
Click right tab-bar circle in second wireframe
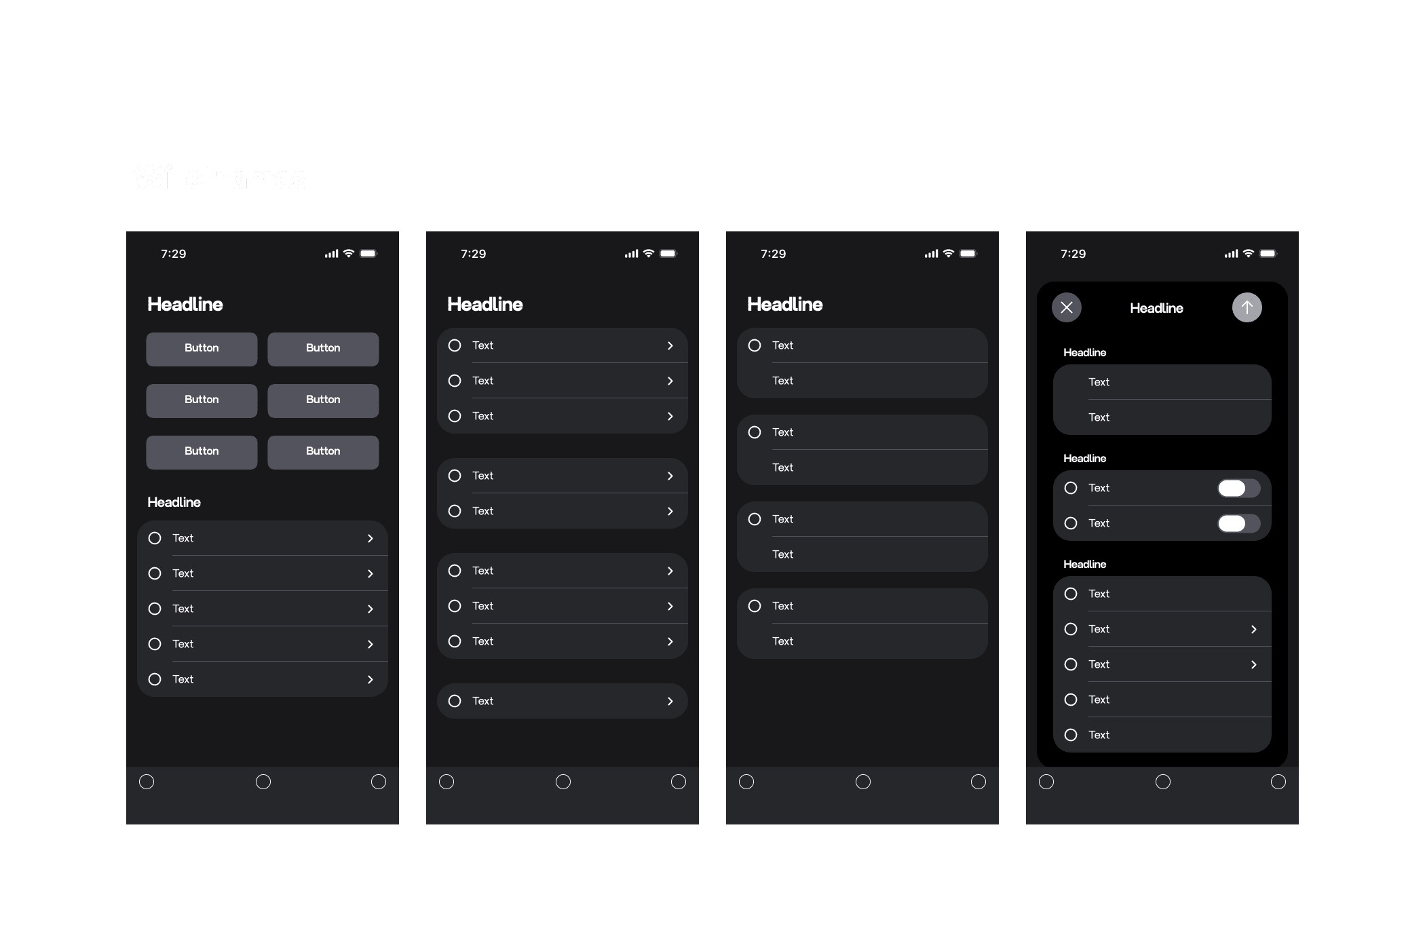[679, 782]
